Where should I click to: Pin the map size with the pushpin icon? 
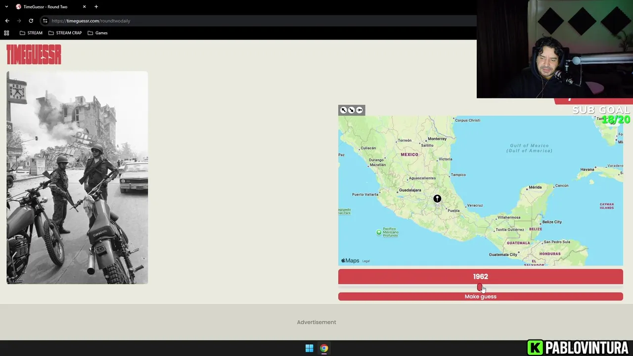[360, 110]
